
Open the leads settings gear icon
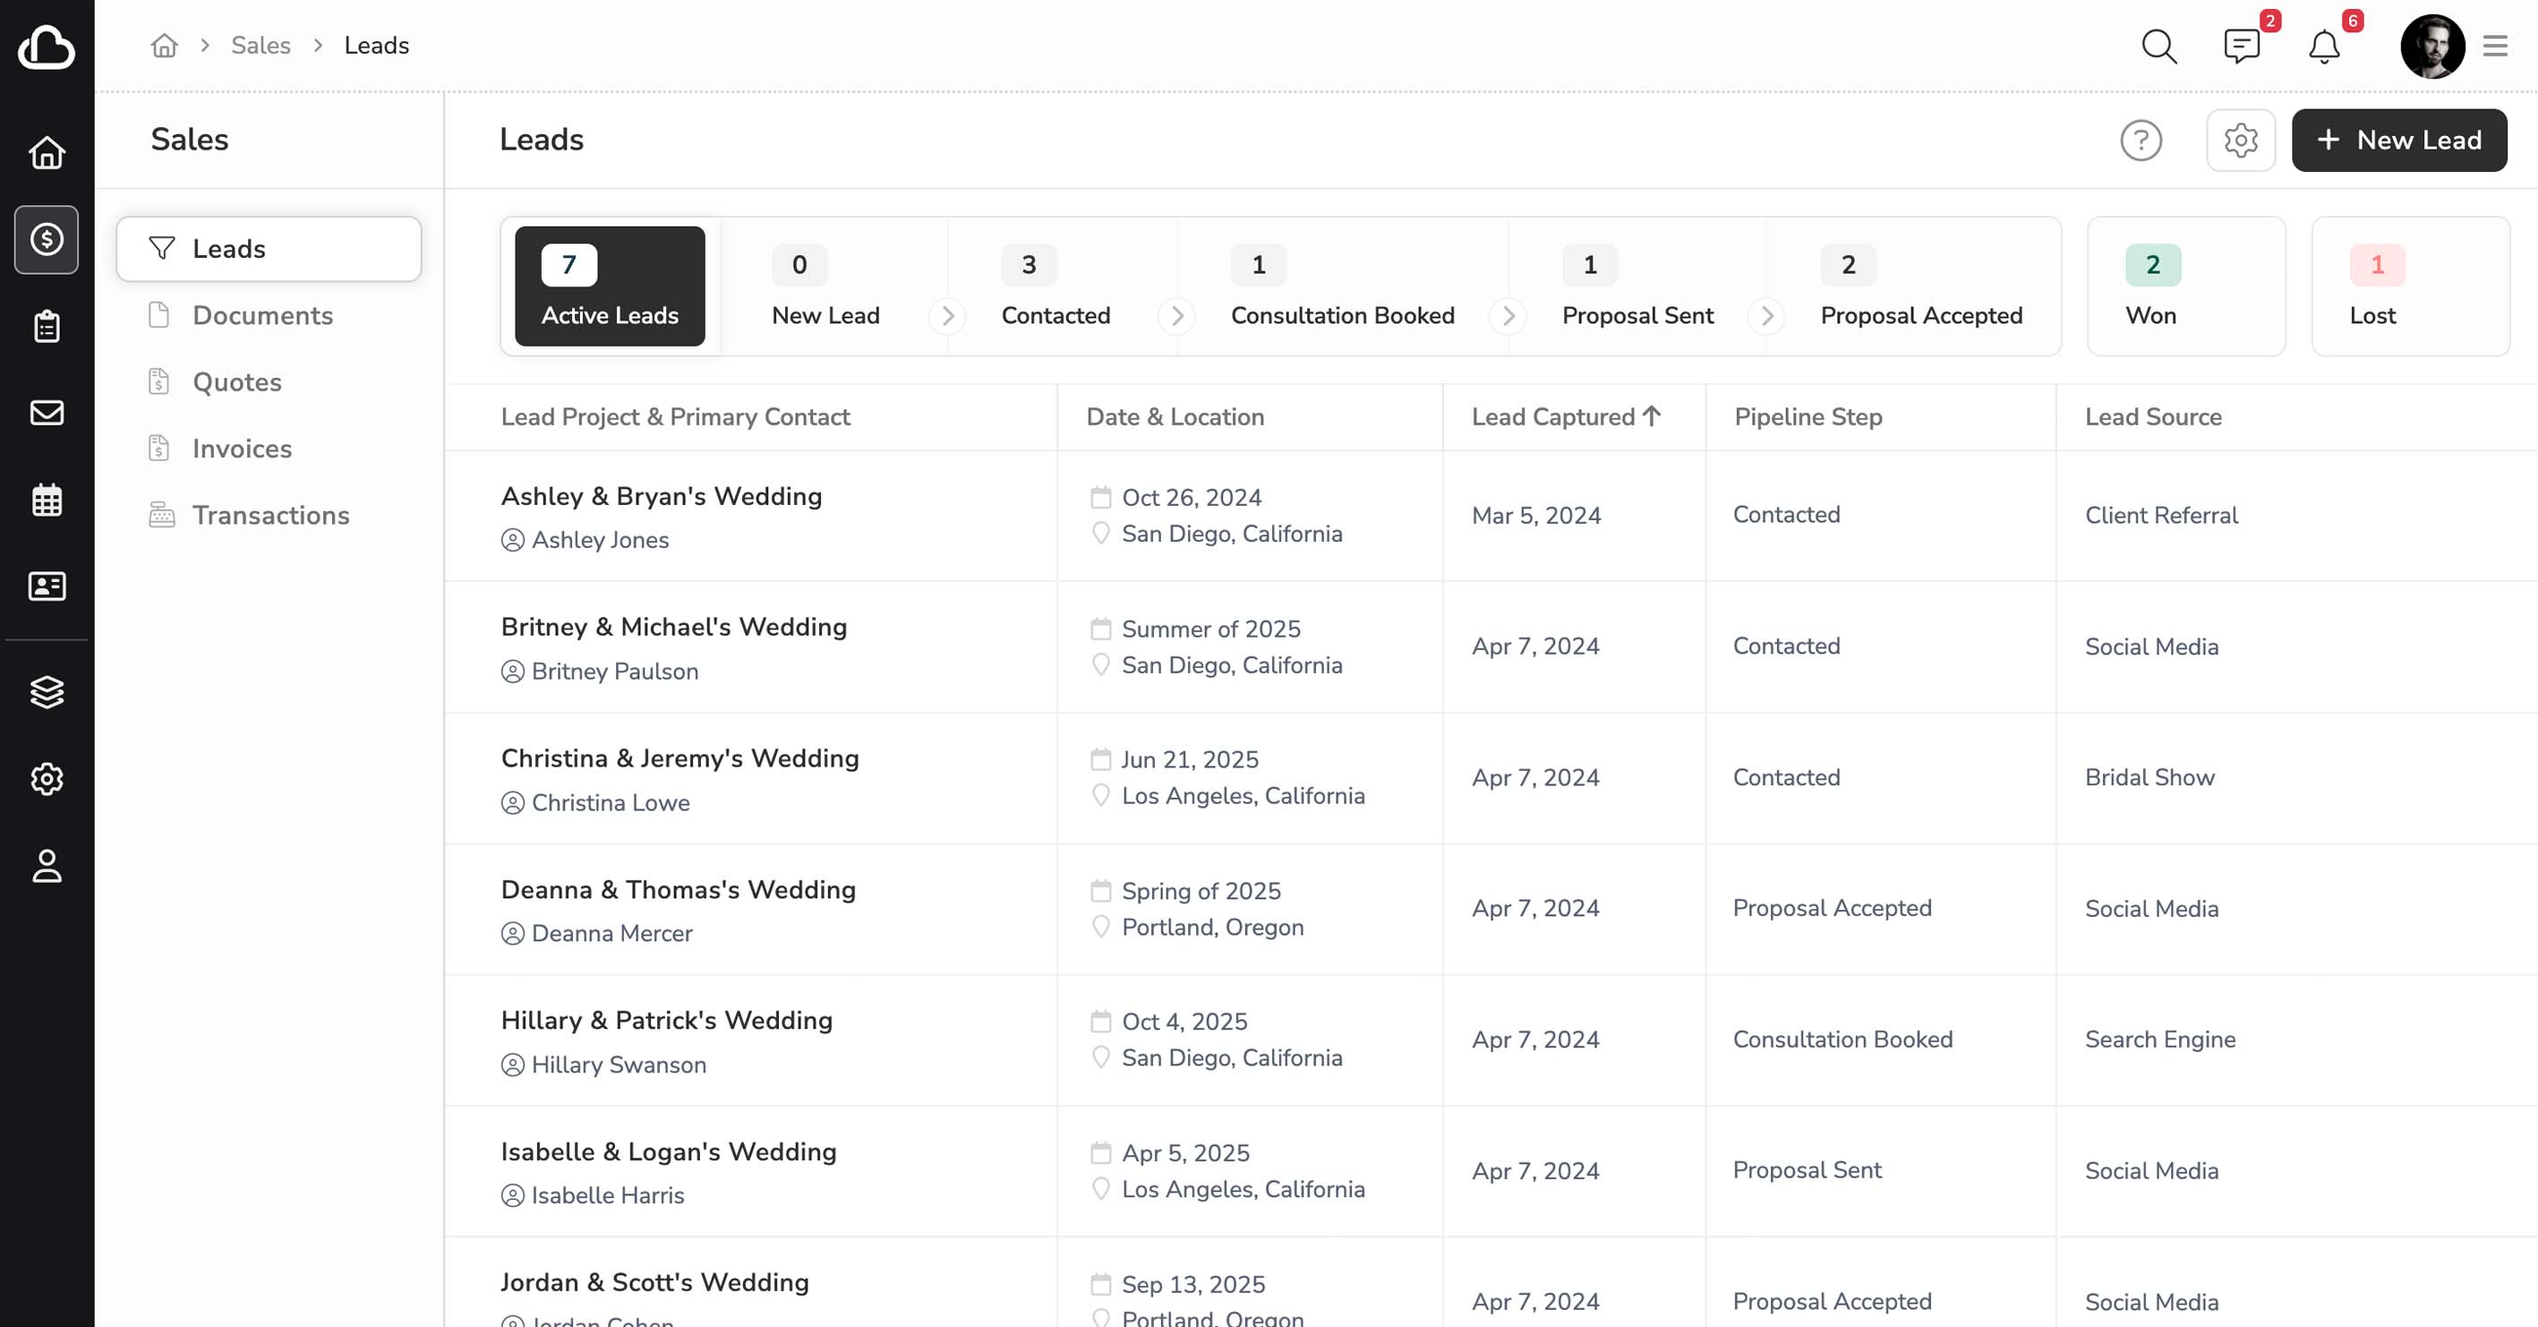(2240, 140)
